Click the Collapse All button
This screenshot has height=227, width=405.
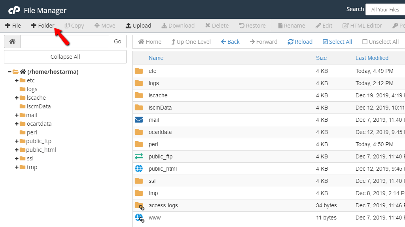pos(65,56)
